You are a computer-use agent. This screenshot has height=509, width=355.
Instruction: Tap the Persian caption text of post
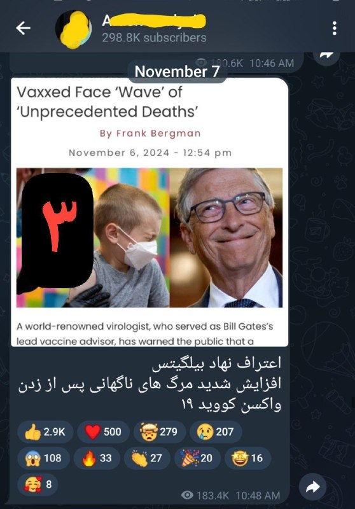[x=150, y=384]
